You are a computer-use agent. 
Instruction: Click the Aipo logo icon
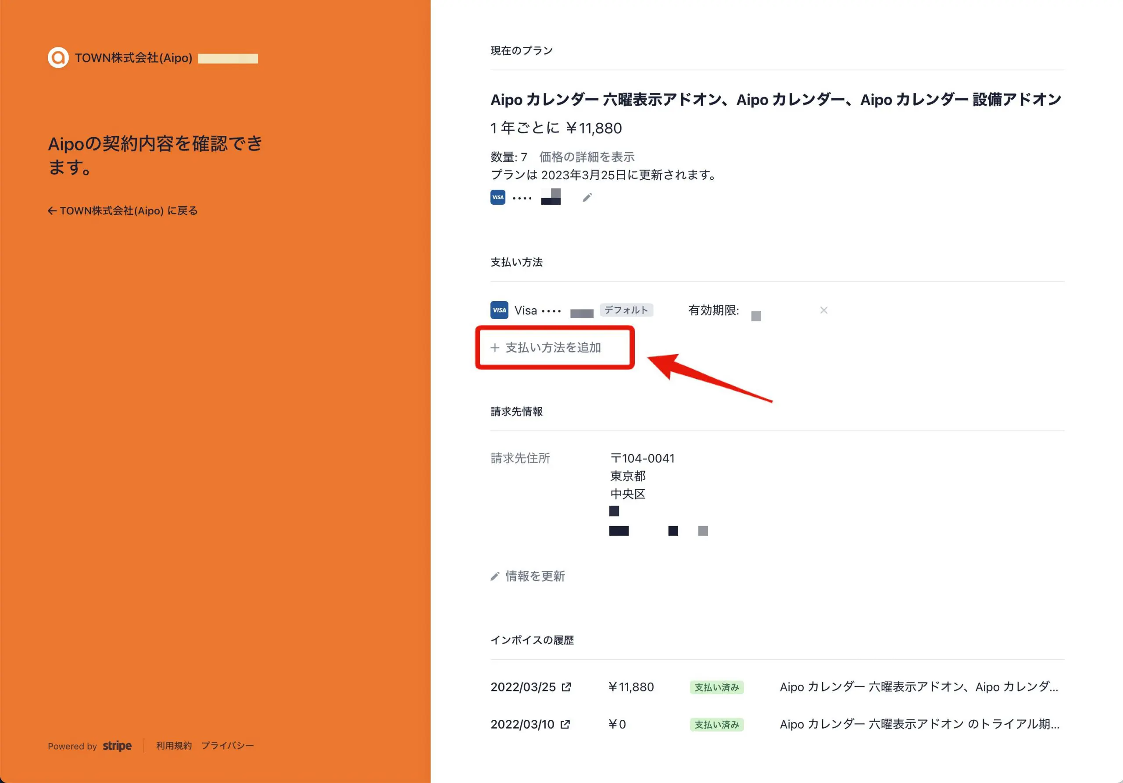pyautogui.click(x=58, y=58)
